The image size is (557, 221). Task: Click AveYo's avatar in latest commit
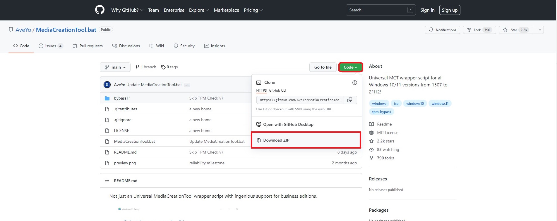pos(107,85)
